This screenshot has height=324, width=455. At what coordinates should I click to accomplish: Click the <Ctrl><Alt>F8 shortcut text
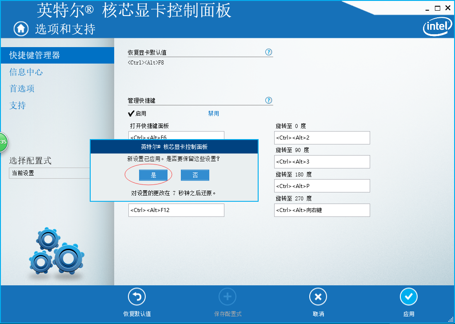tap(146, 62)
